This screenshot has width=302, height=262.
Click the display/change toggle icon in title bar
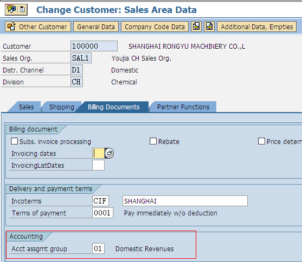[11, 9]
